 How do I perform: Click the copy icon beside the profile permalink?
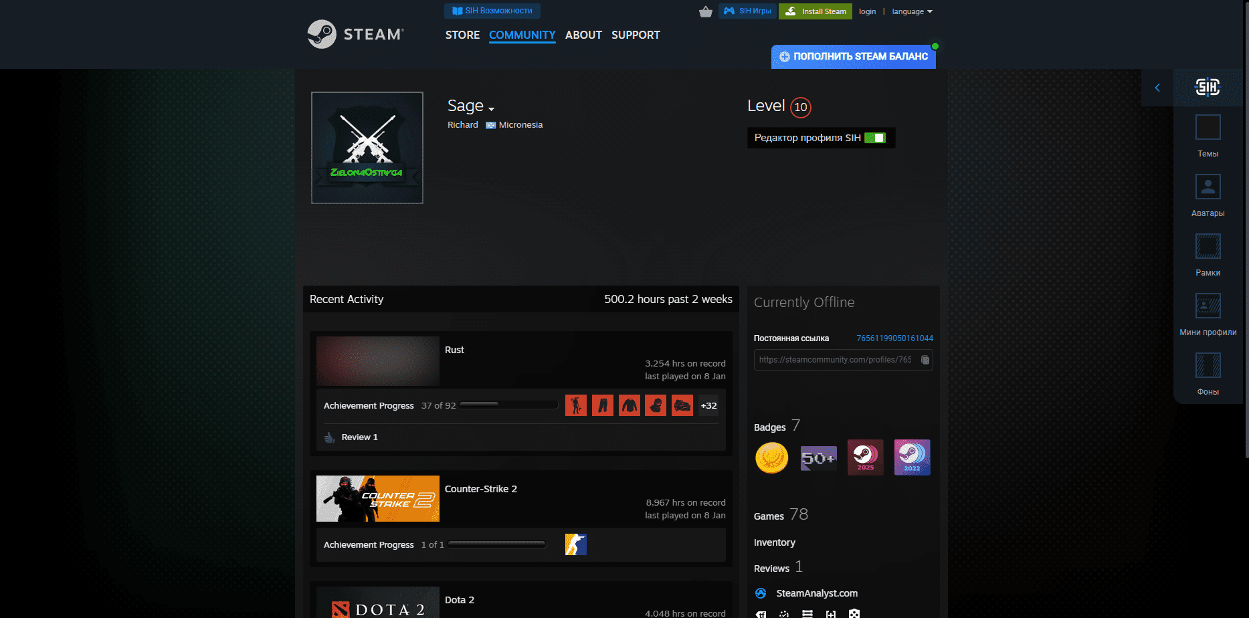[926, 360]
